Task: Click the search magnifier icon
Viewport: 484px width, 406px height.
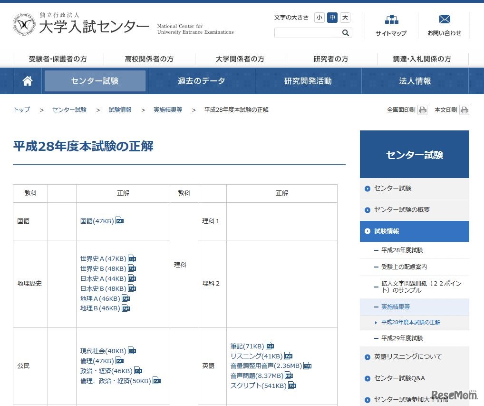Action: click(346, 33)
